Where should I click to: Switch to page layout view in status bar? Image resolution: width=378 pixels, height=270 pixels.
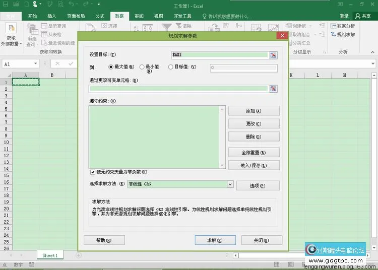[291, 264]
